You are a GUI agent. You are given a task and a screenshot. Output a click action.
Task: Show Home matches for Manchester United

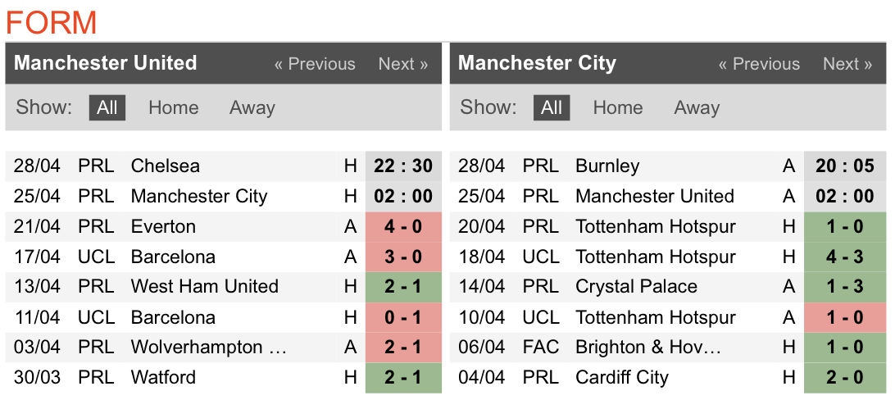tap(173, 107)
